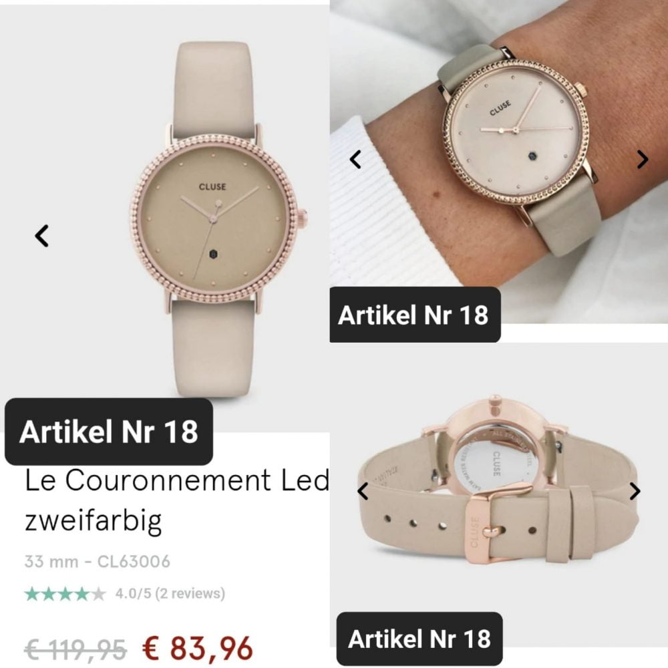The image size is (668, 668).
Task: Click previous arrow on watch-back image
Action: 362,491
